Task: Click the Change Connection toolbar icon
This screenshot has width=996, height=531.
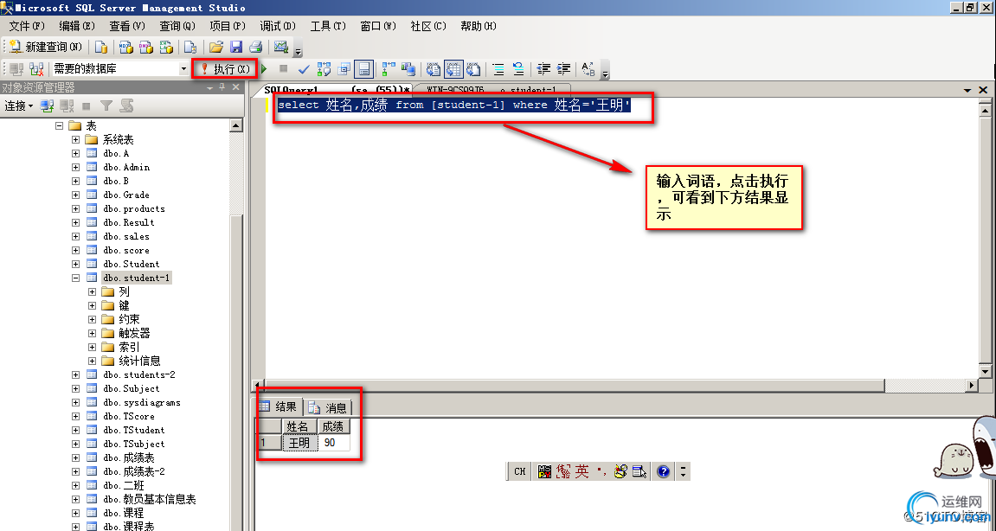Action: [x=37, y=68]
